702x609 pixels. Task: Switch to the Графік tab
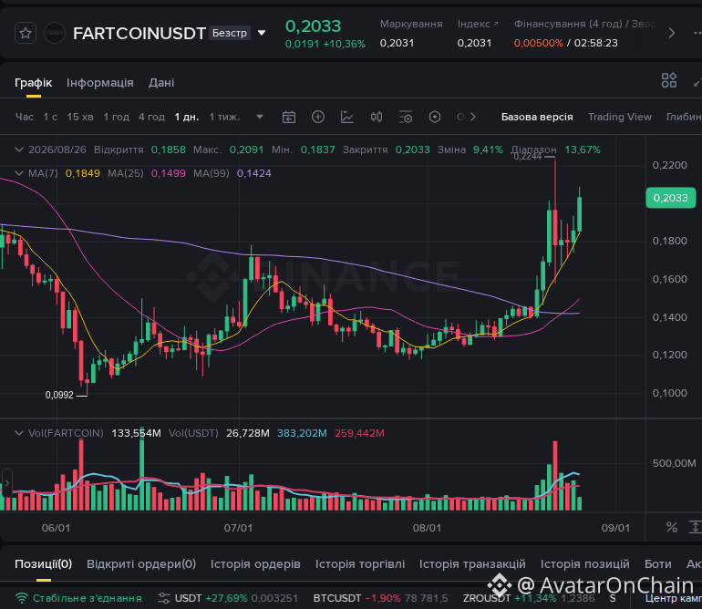click(34, 83)
